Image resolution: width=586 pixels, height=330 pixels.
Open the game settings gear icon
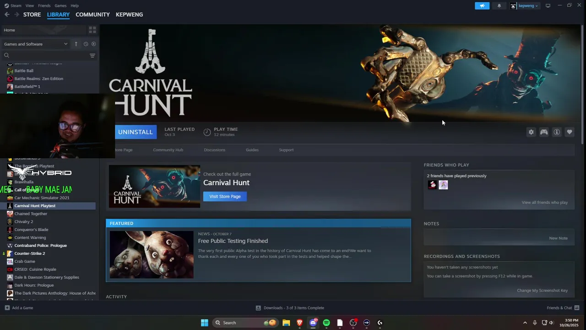531,132
